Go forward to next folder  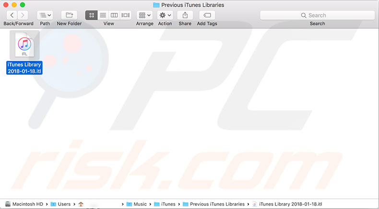[x=23, y=15]
